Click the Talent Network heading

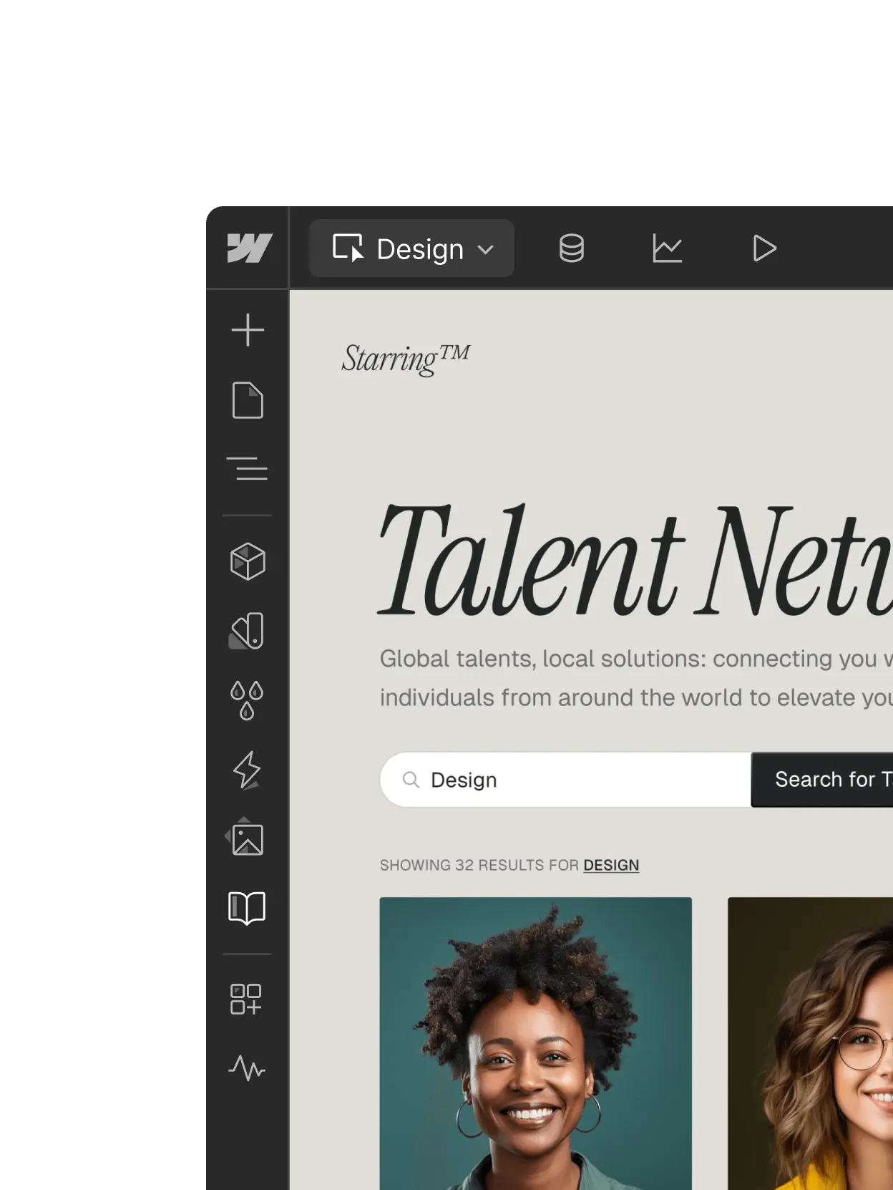tap(635, 559)
